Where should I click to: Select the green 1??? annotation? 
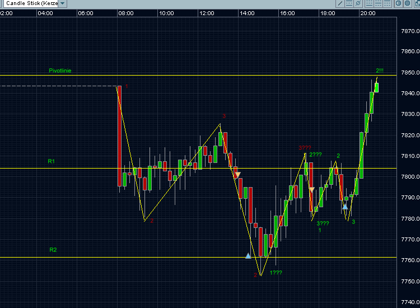point(276,273)
